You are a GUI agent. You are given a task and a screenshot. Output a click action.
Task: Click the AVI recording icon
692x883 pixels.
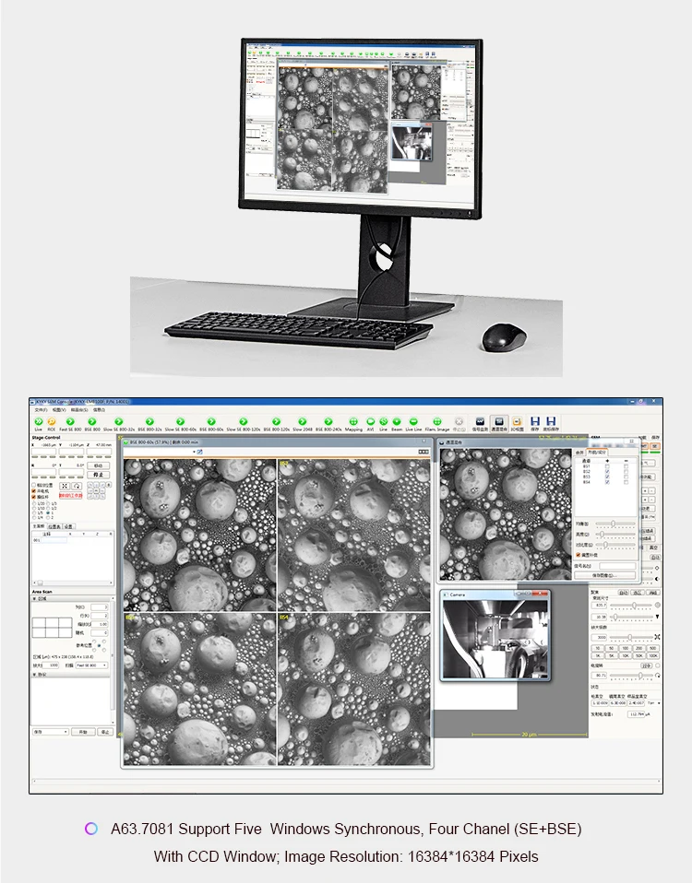370,422
